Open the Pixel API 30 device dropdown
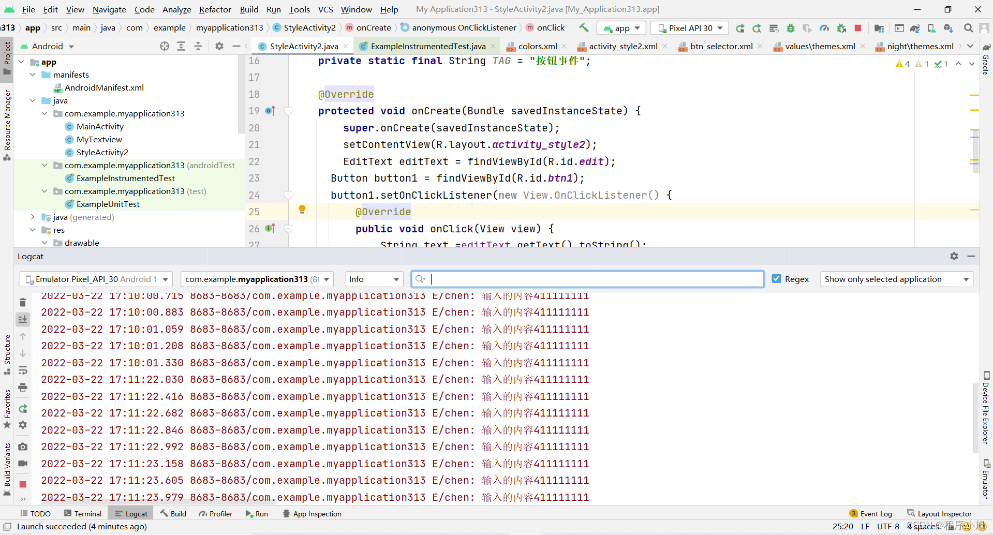The height and width of the screenshot is (535, 993). [690, 28]
